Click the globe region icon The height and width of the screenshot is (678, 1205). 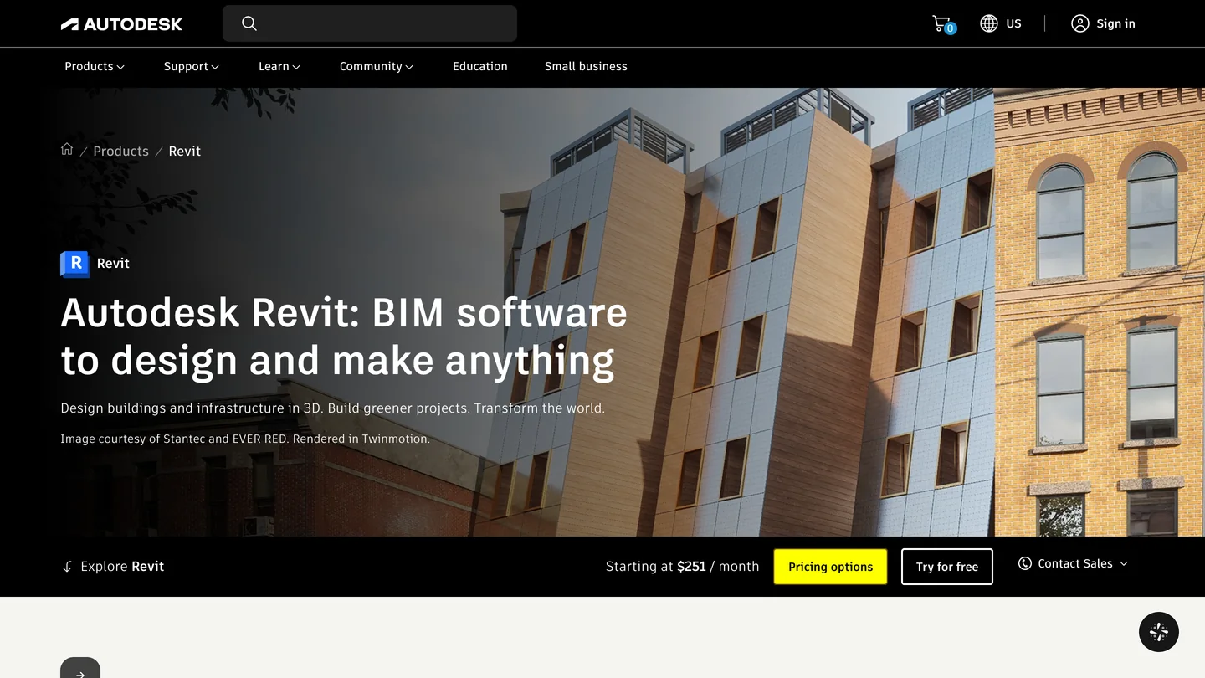click(x=989, y=23)
